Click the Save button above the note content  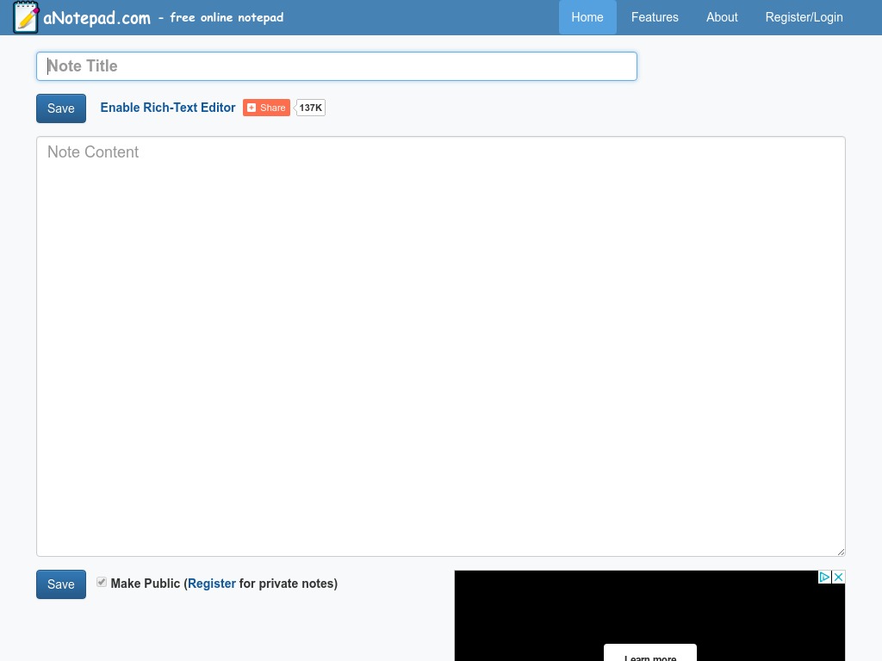[61, 108]
